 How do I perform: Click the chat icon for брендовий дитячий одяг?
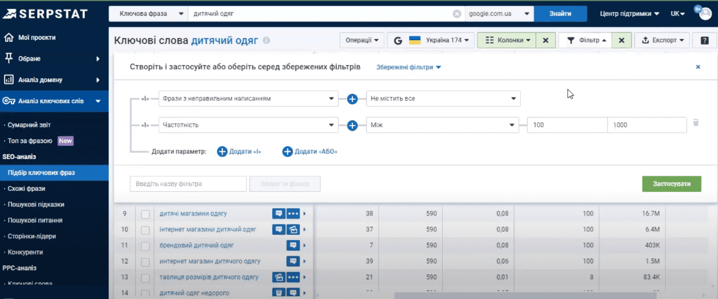click(x=293, y=246)
